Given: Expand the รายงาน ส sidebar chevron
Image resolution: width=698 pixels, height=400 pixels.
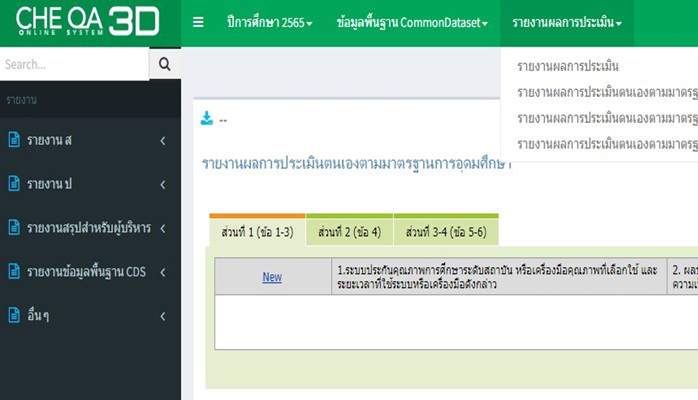Looking at the screenshot, I should tap(163, 141).
